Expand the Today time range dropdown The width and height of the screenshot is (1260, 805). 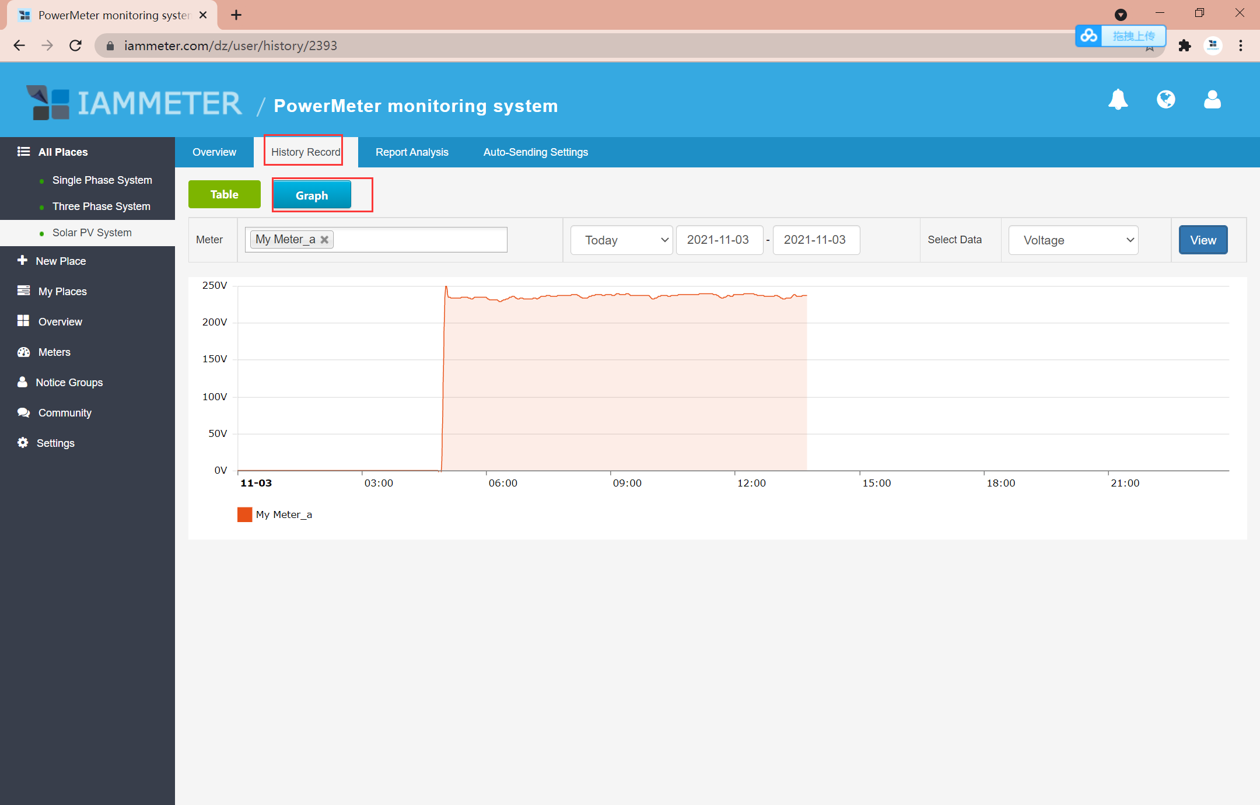621,240
